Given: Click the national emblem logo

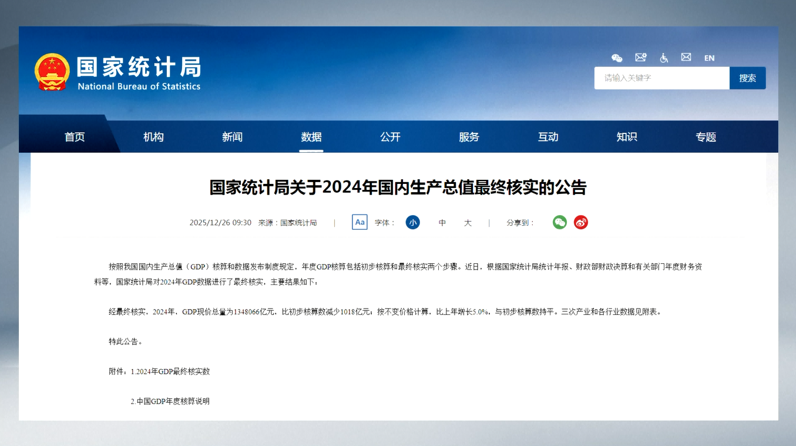Looking at the screenshot, I should pos(52,72).
